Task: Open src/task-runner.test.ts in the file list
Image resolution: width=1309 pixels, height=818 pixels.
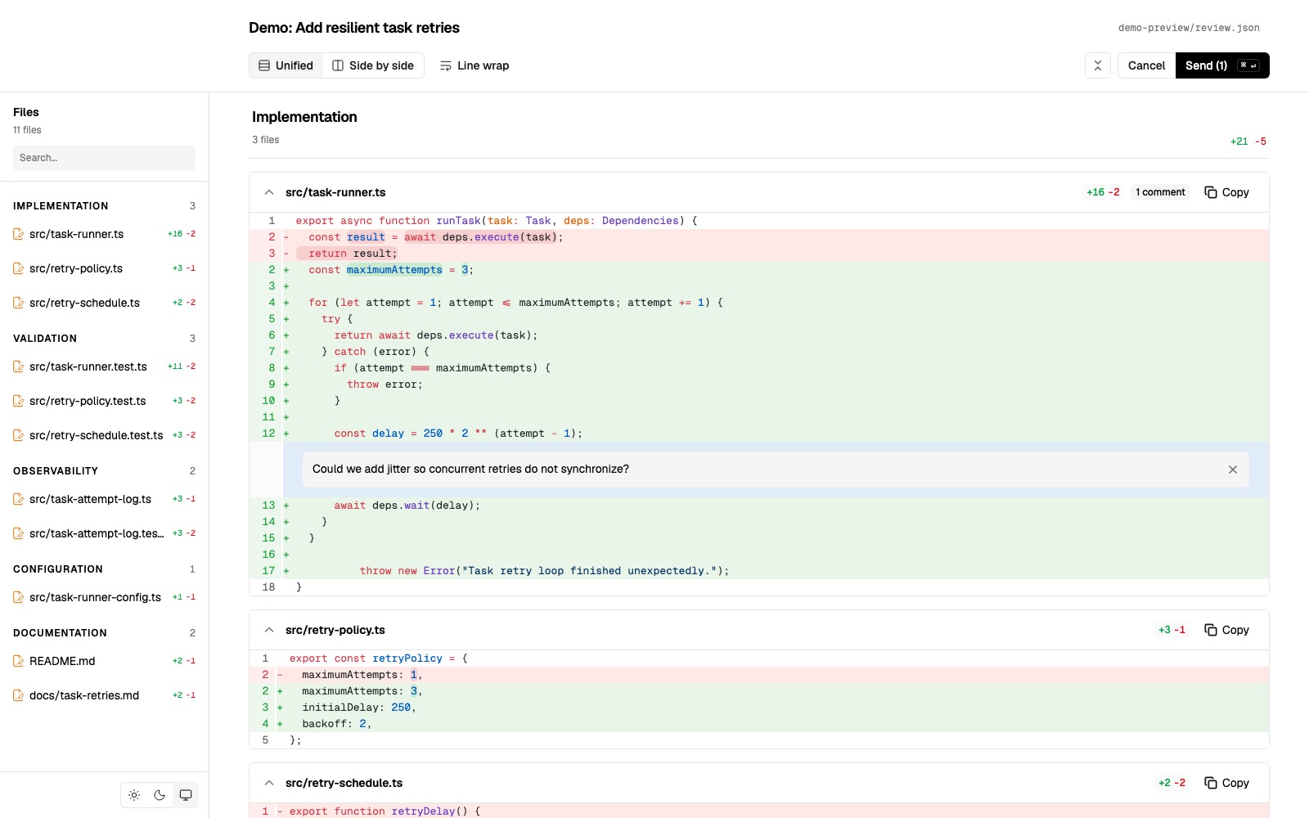Action: 104,366
